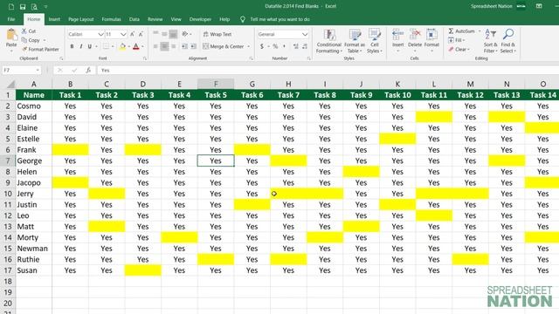
Task: Click Format as Table button
Action: [x=355, y=41]
